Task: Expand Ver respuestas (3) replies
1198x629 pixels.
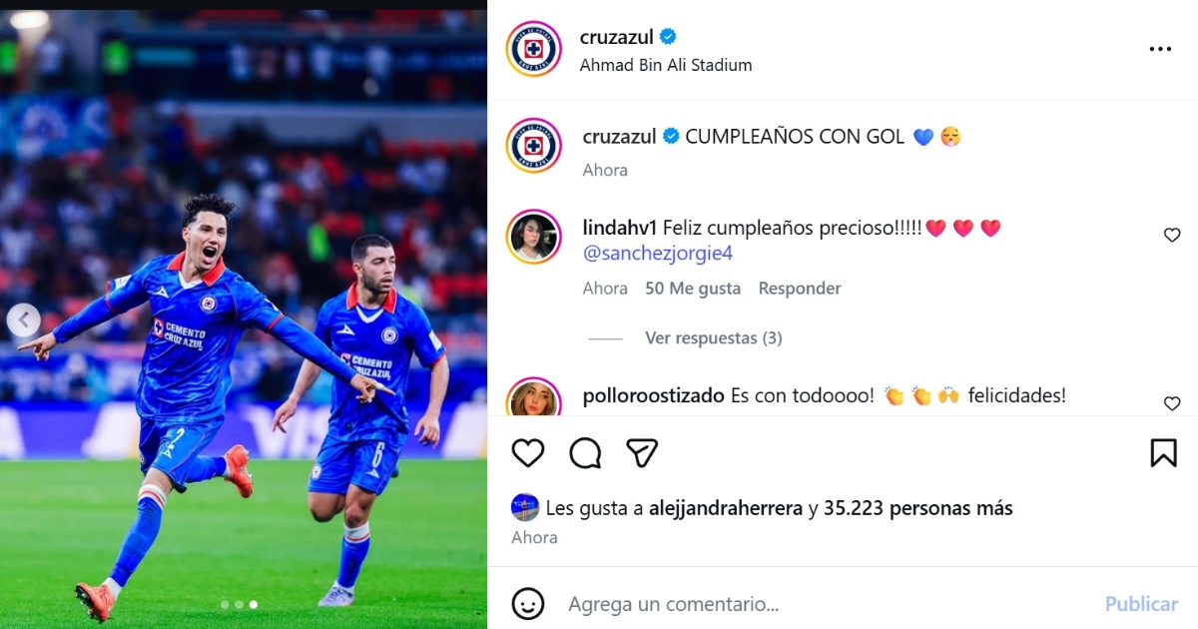Action: point(713,338)
